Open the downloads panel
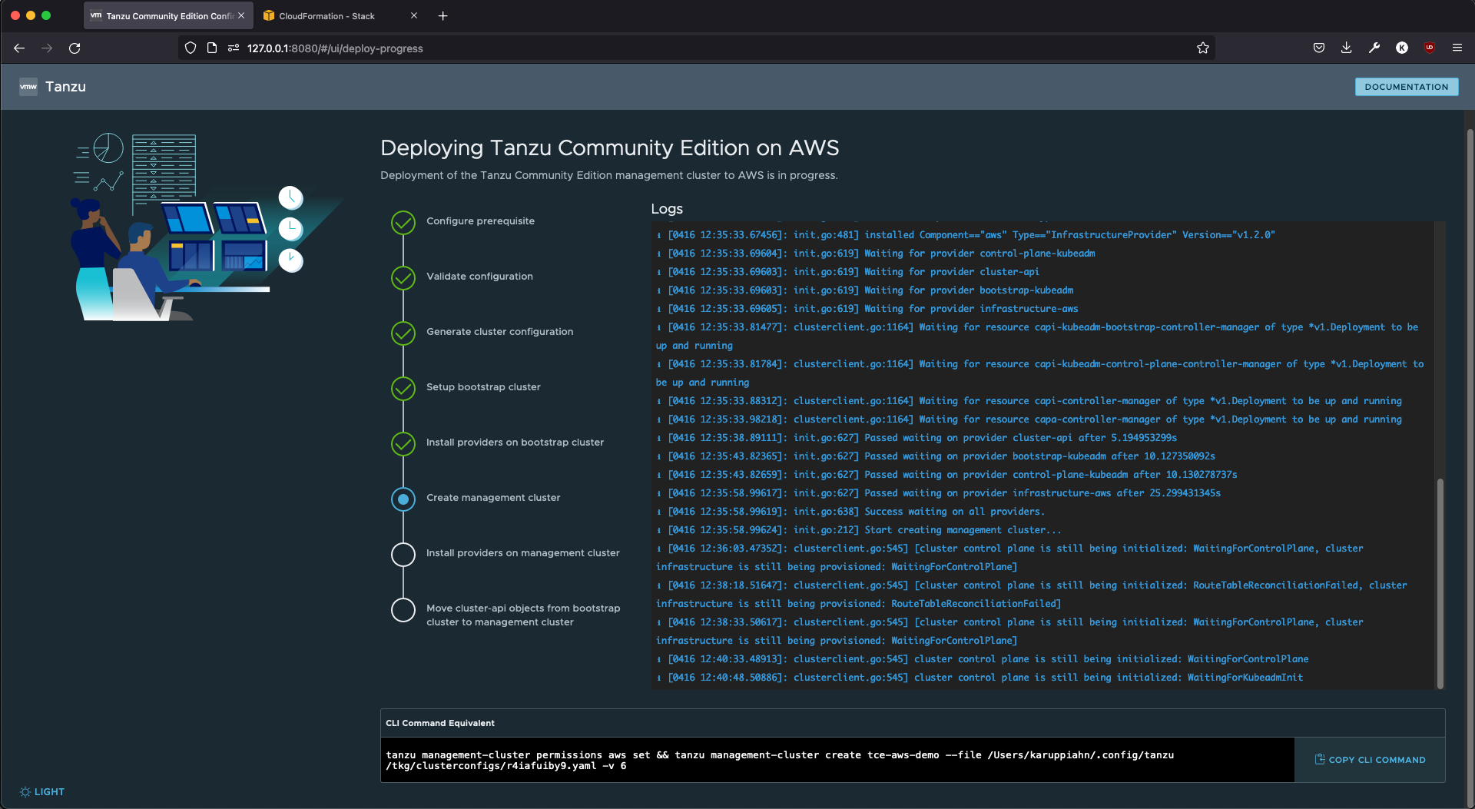The image size is (1475, 809). (x=1347, y=48)
